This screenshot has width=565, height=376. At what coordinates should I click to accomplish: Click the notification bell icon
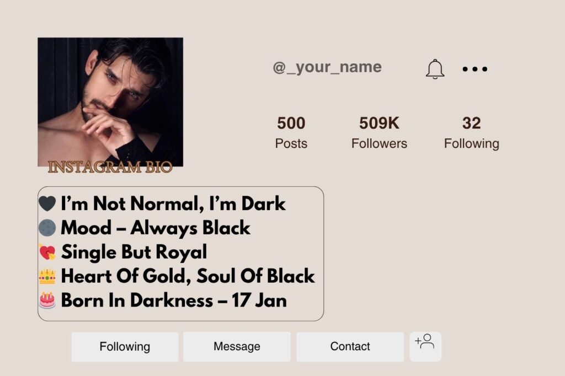pos(435,69)
